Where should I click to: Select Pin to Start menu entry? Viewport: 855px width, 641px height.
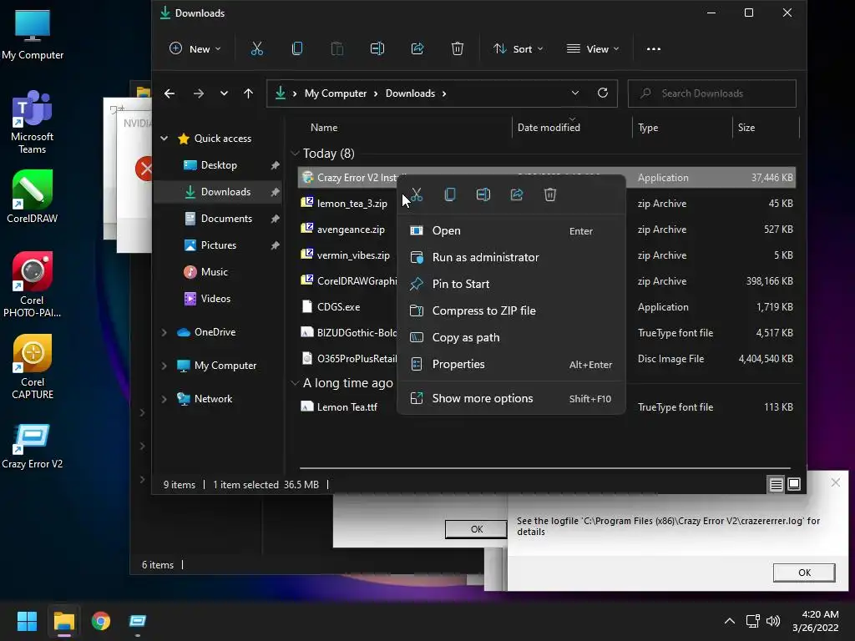tap(511, 284)
